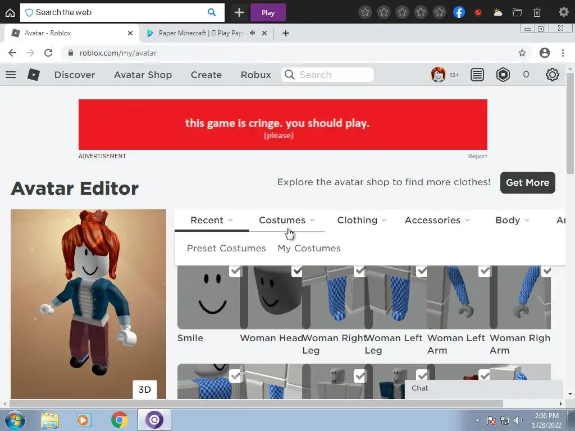The image size is (575, 431).
Task: Switch to the Paper Minecraft tab
Action: 200,33
